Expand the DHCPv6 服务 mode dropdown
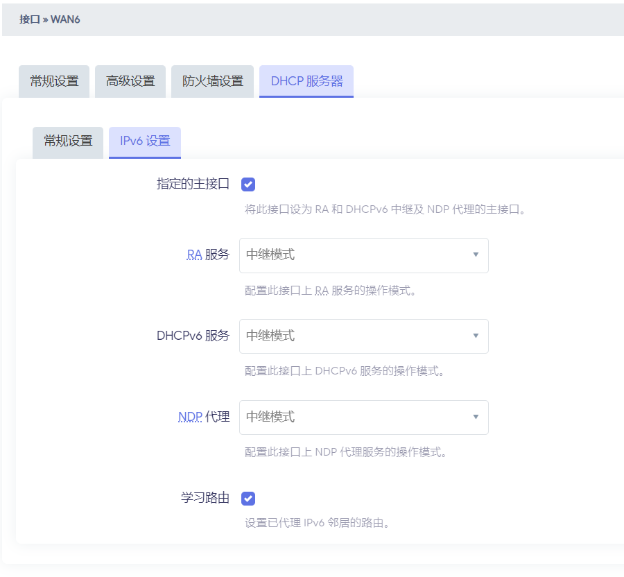624x577 pixels. [x=363, y=336]
